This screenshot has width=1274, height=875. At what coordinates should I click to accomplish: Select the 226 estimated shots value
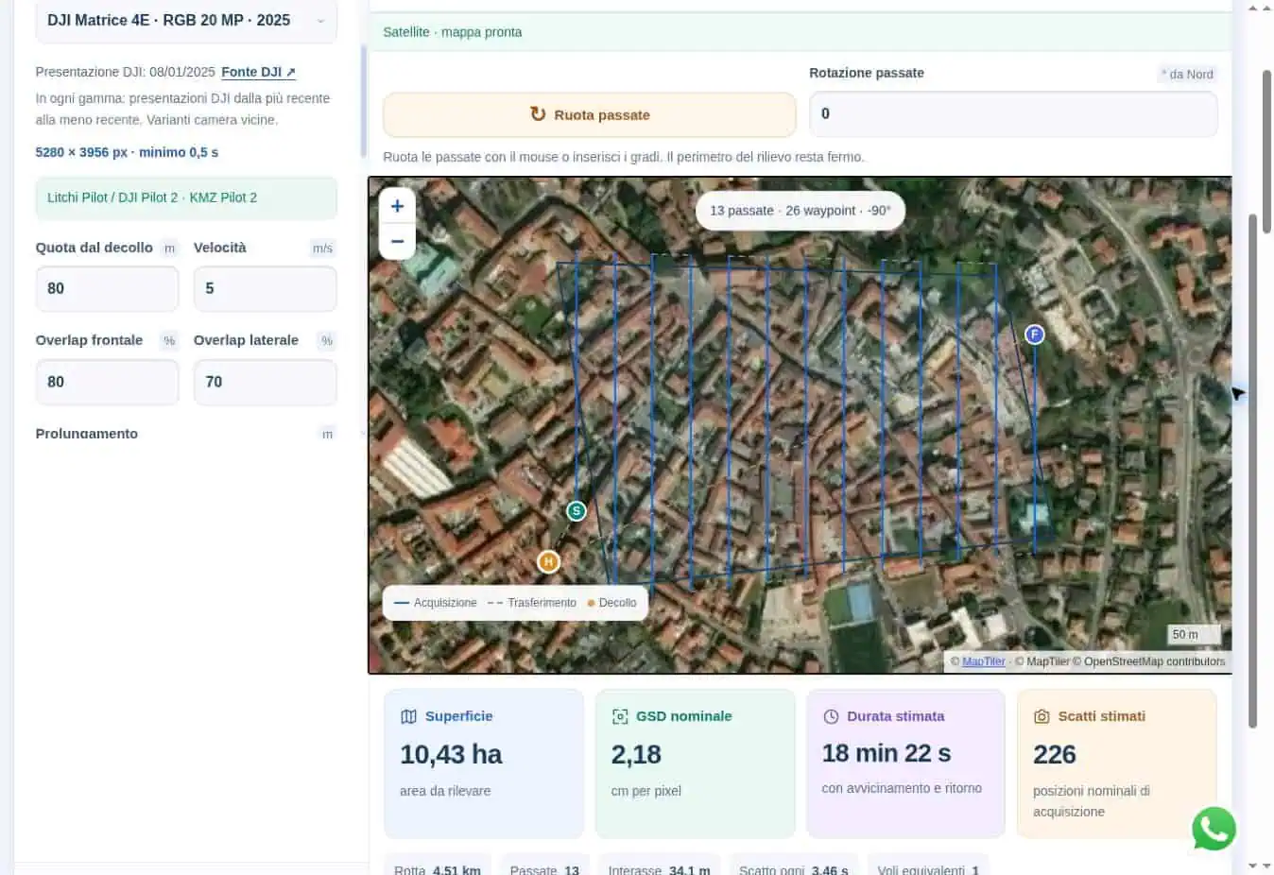(x=1055, y=754)
